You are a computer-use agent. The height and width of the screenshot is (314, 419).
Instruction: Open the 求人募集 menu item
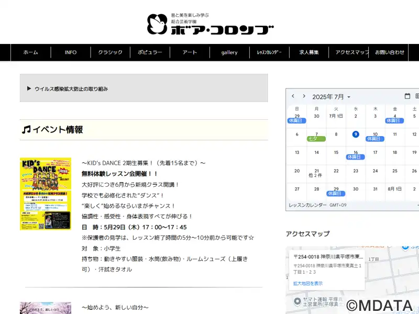coord(309,52)
